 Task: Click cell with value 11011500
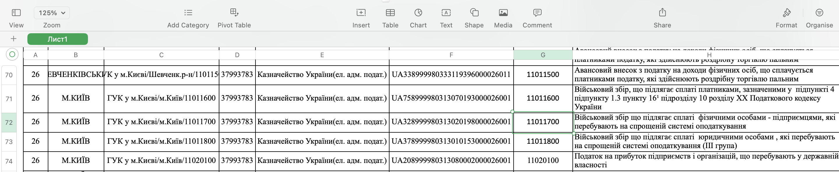543,75
